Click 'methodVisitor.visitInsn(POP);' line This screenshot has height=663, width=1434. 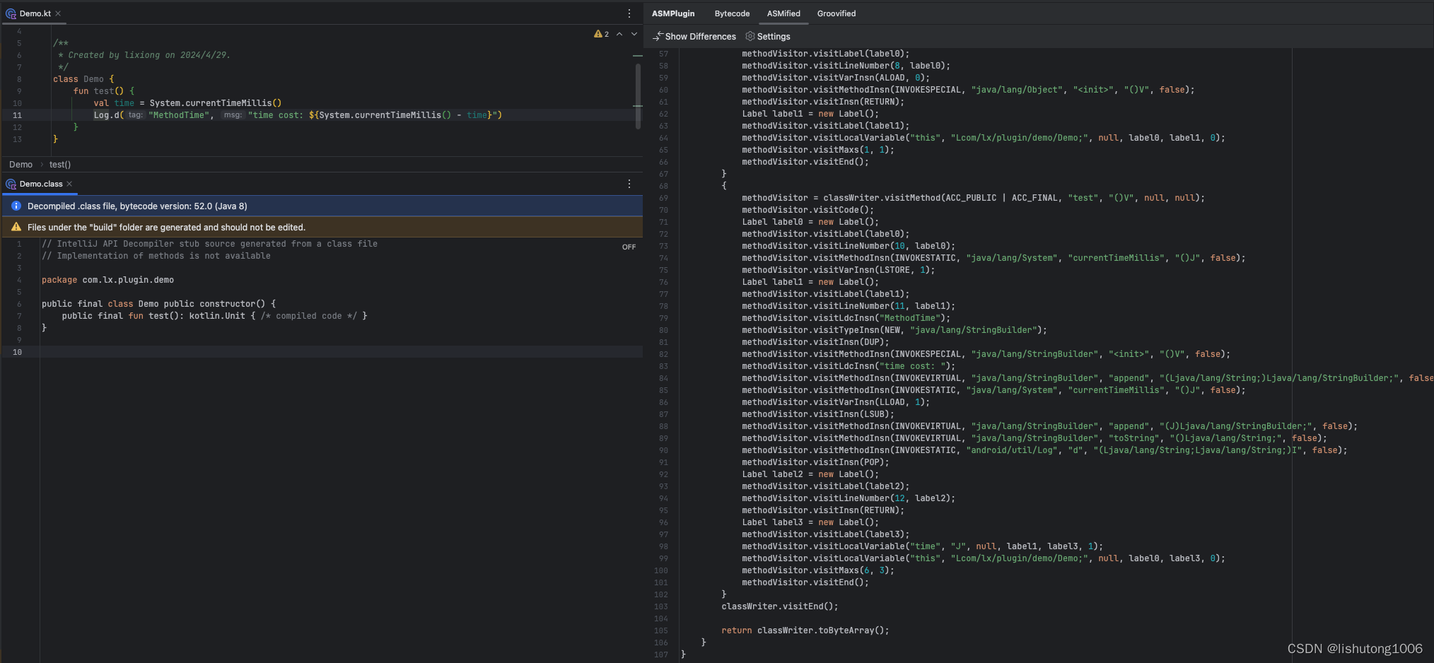pos(815,462)
